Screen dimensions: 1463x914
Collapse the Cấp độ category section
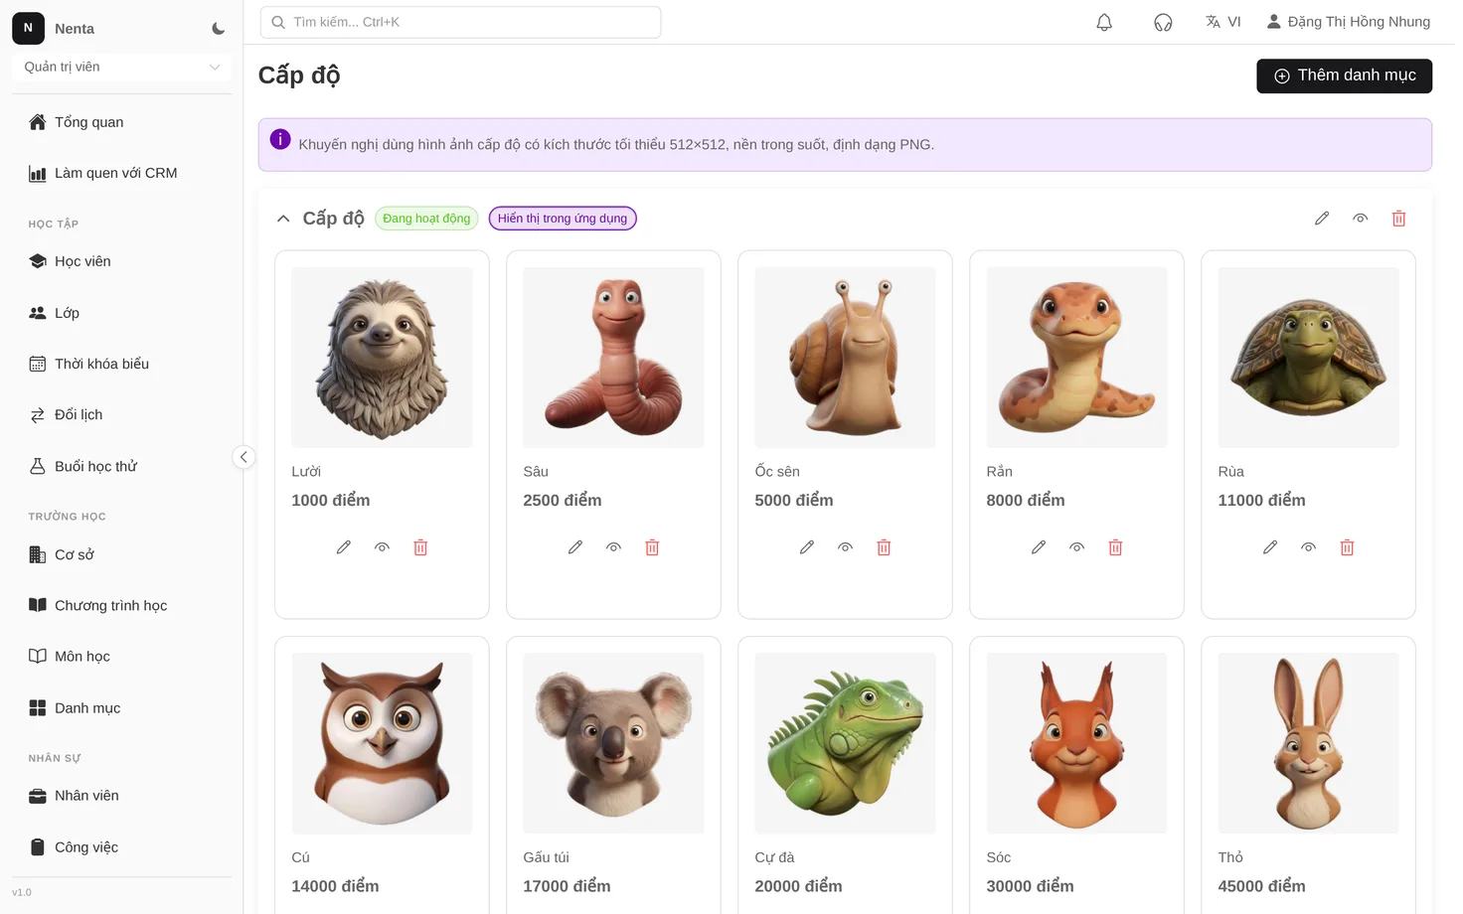point(283,219)
